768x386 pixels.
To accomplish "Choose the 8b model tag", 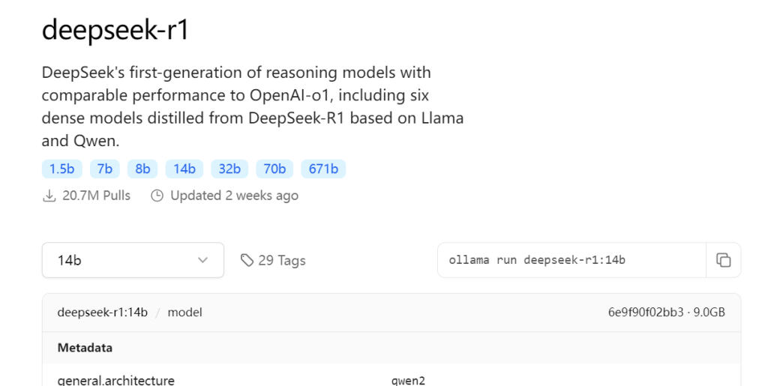I will point(142,169).
